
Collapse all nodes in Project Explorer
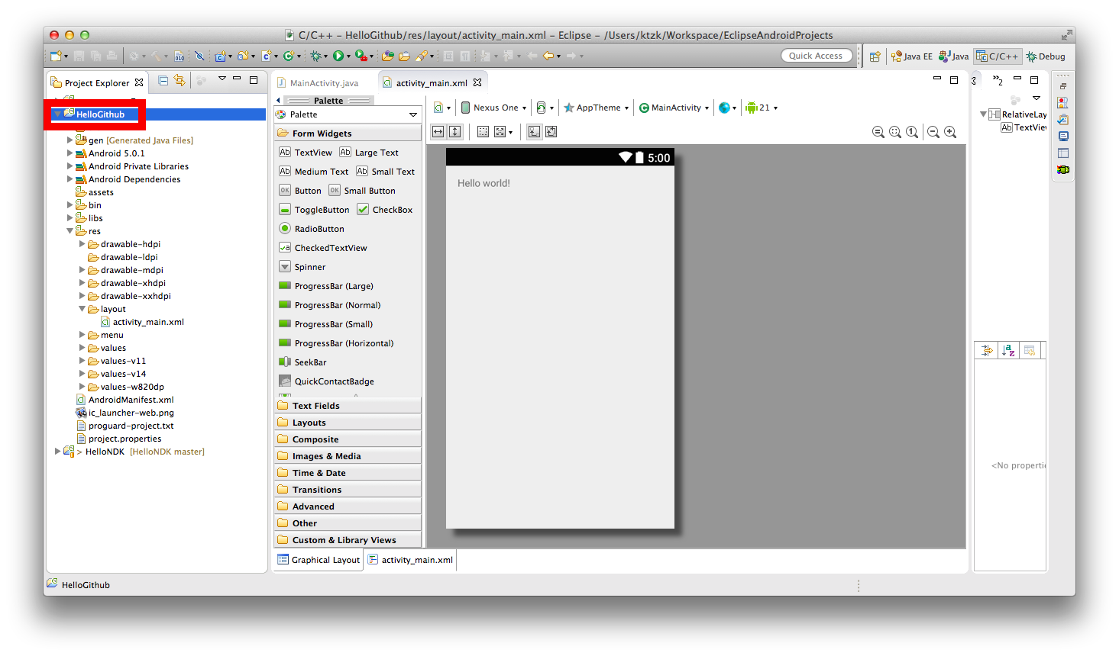coord(163,81)
